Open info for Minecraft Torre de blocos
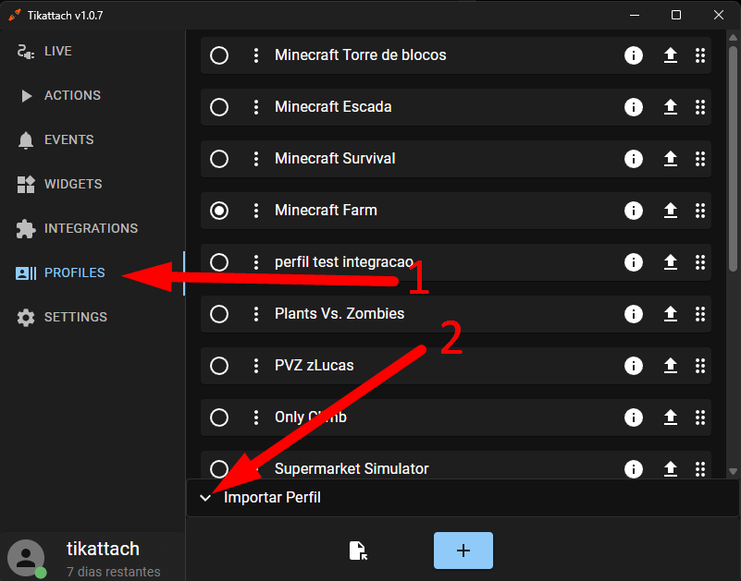This screenshot has height=581, width=741. [x=634, y=55]
